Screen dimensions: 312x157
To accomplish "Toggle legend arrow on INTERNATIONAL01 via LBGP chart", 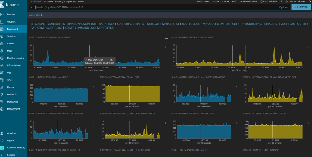I will point(94,86).
